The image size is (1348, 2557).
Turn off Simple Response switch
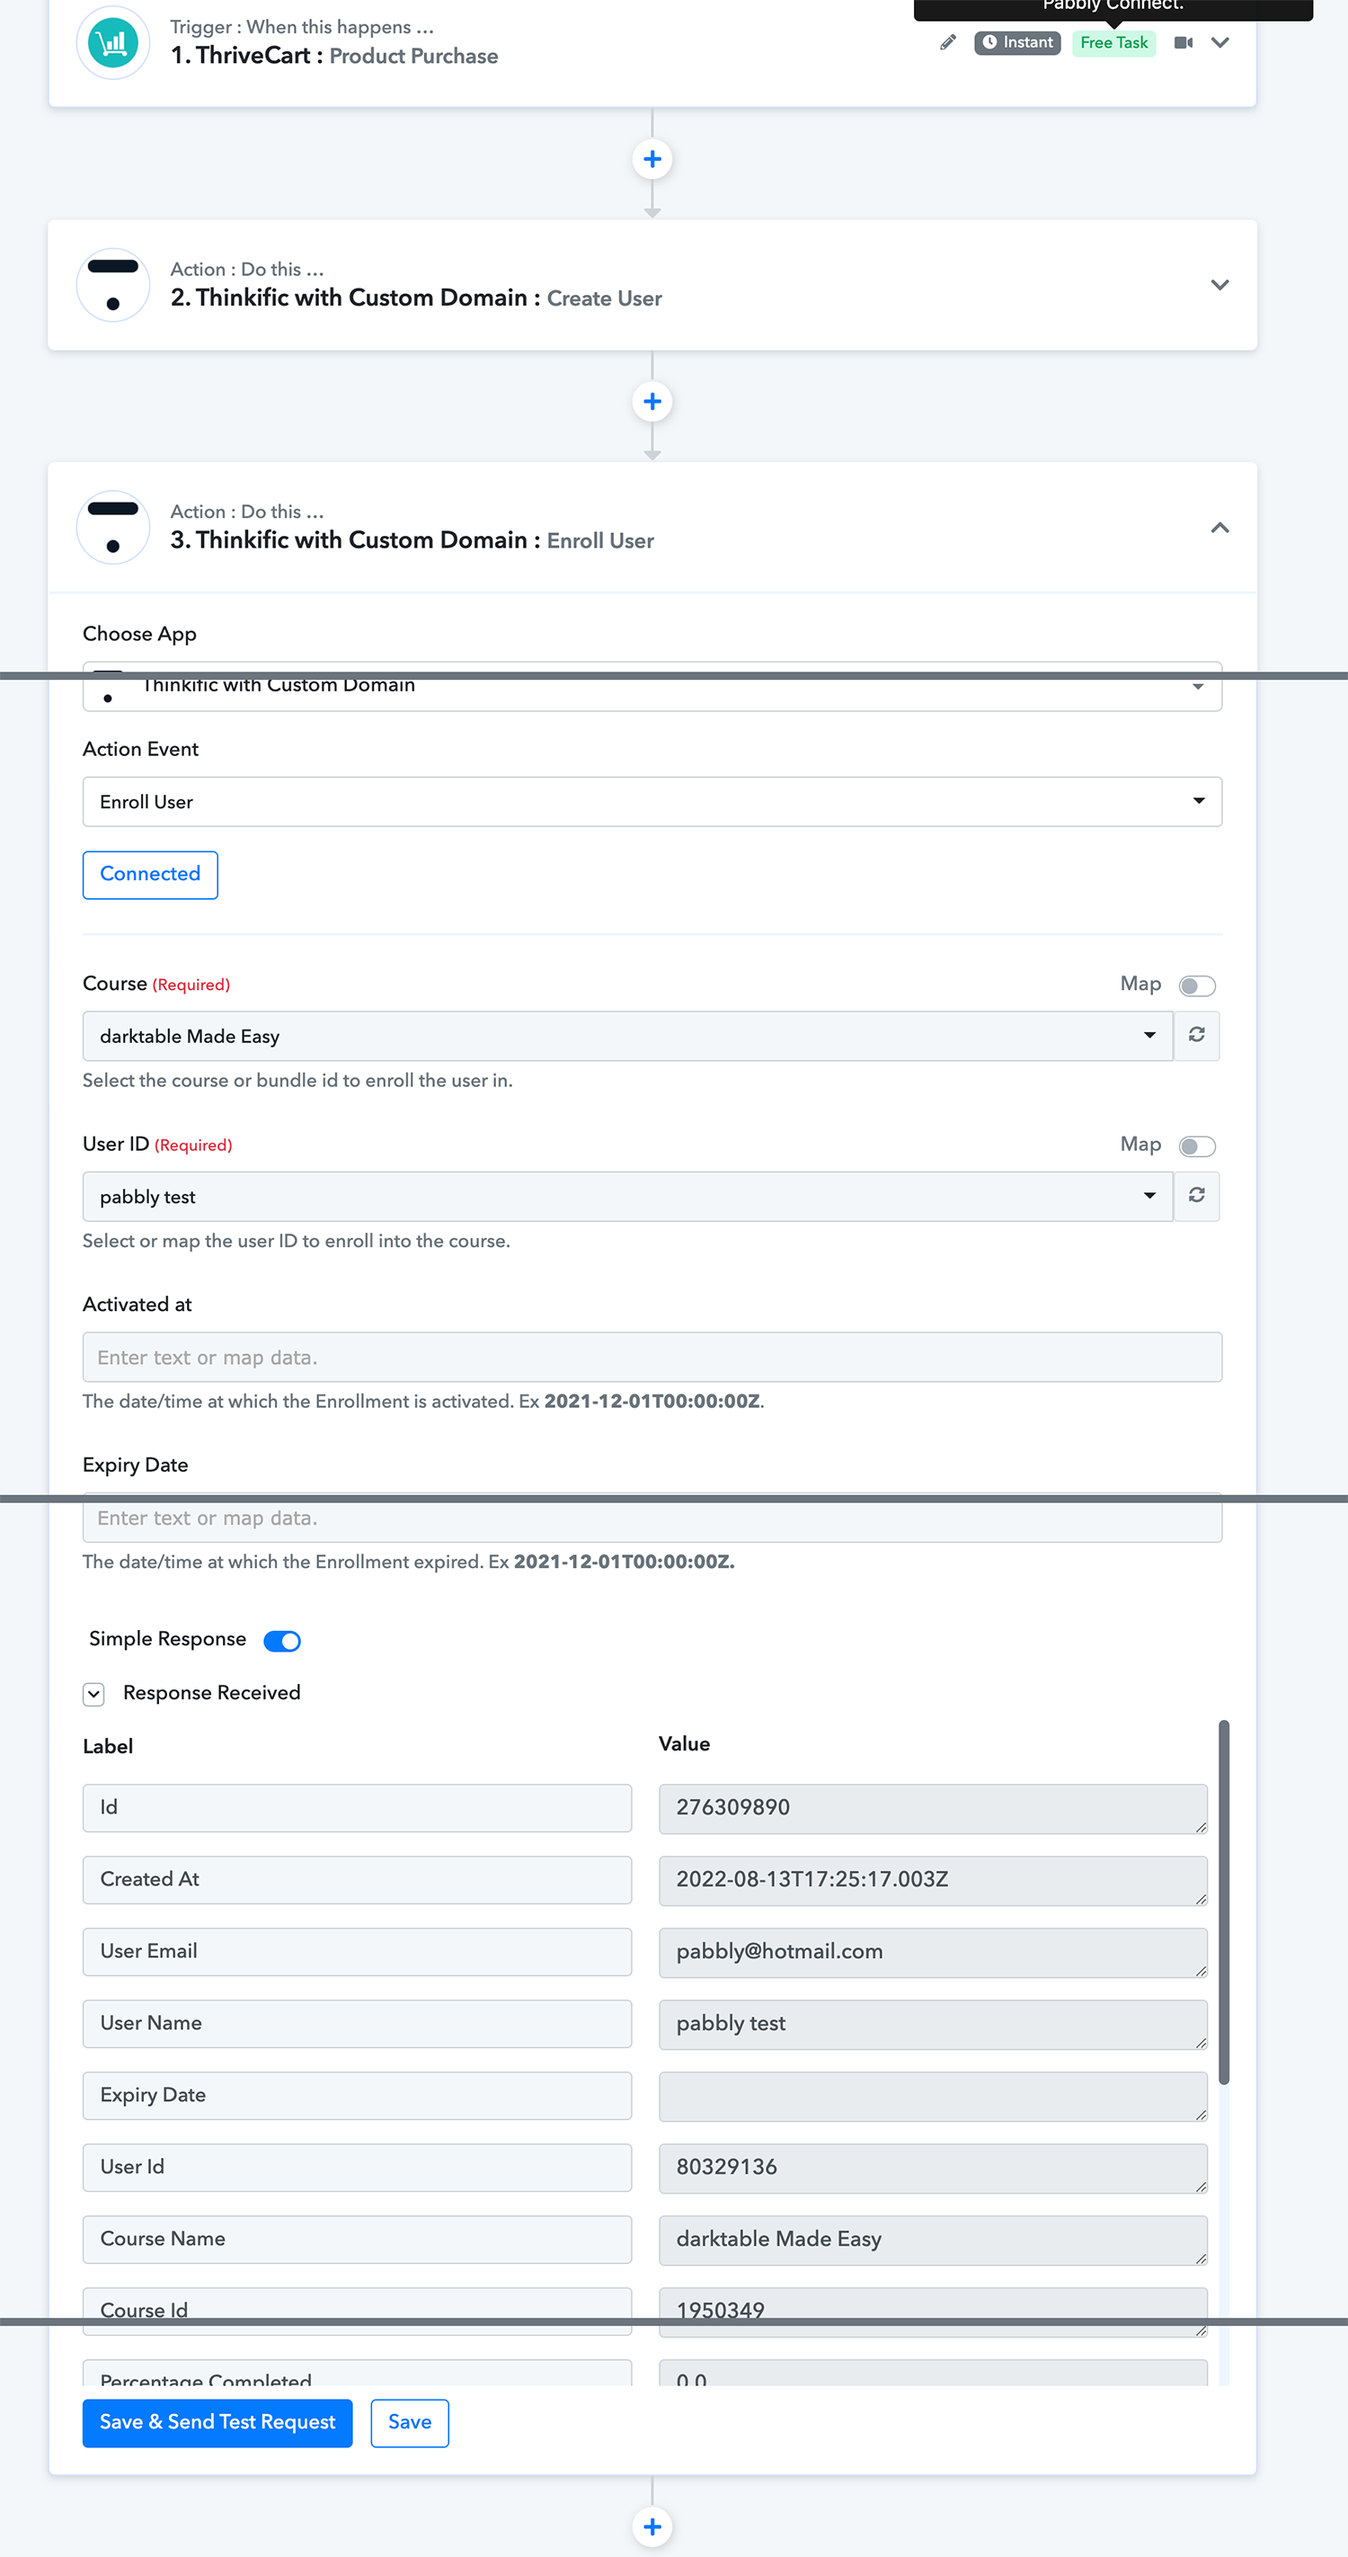[281, 1641]
